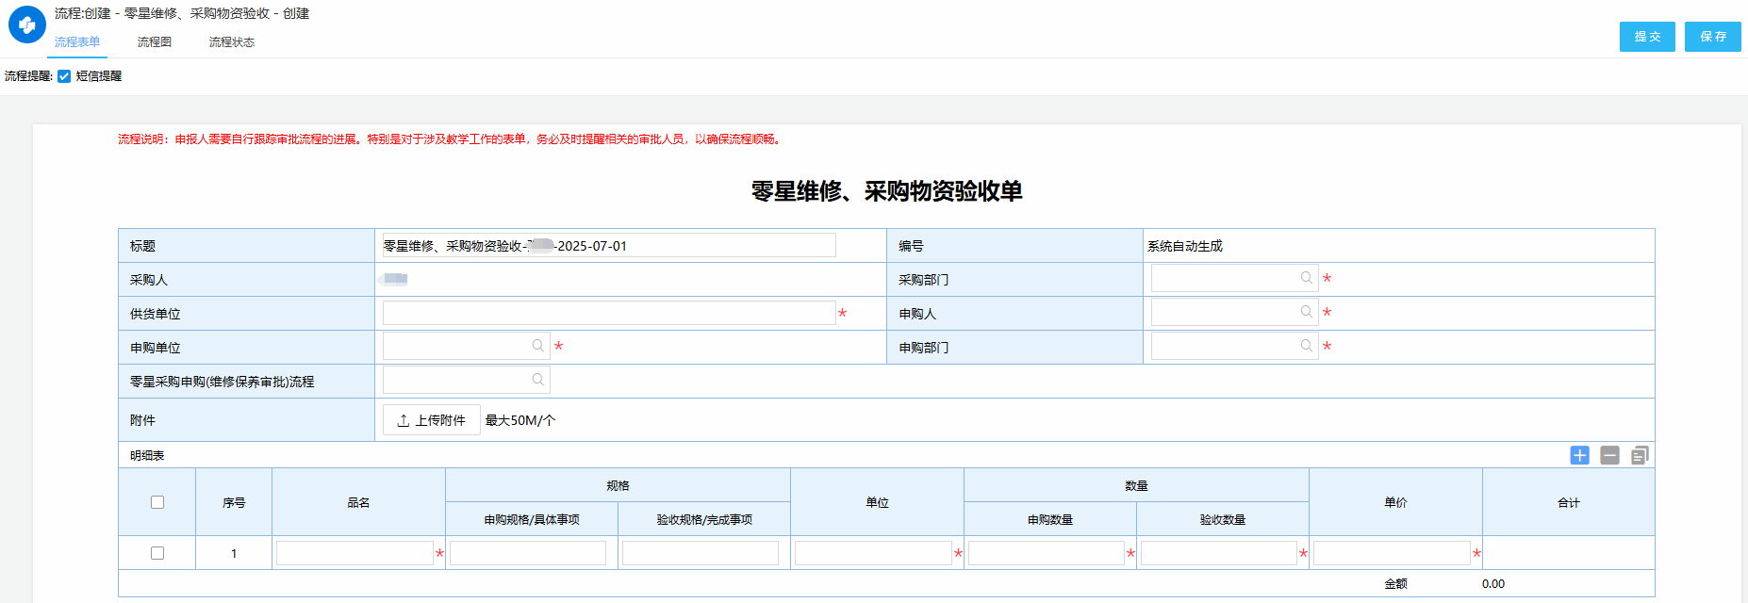The height and width of the screenshot is (603, 1748).
Task: Click the 保存 button
Action: pos(1712,37)
